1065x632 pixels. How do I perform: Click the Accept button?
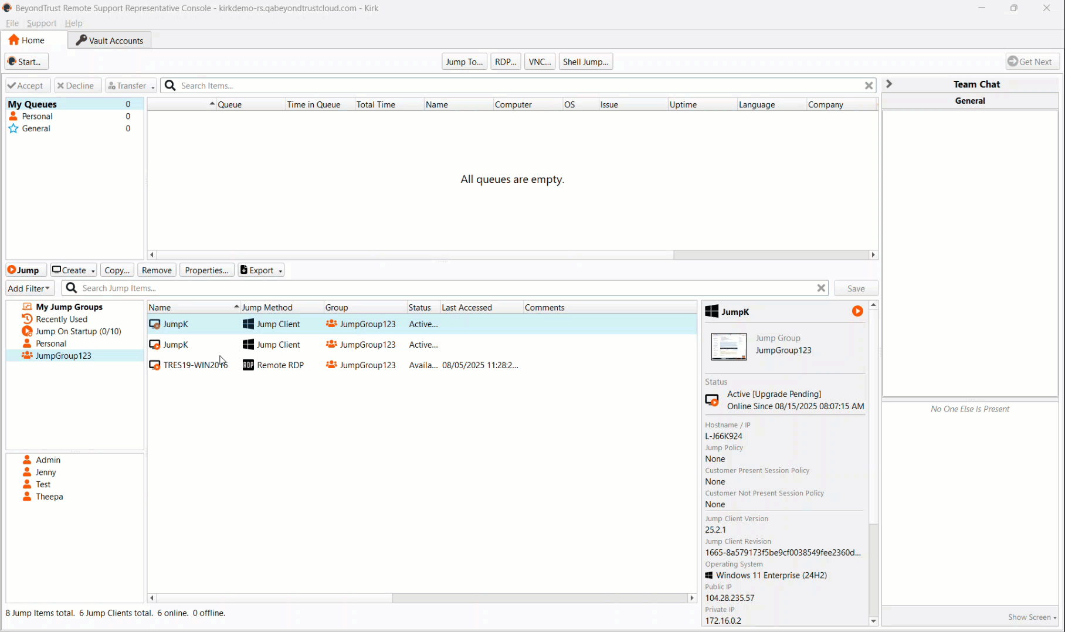pyautogui.click(x=28, y=86)
